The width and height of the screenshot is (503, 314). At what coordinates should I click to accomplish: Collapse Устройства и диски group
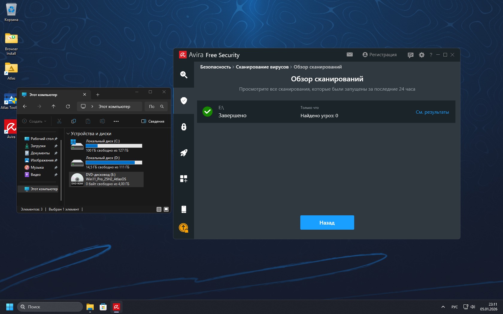pyautogui.click(x=68, y=134)
